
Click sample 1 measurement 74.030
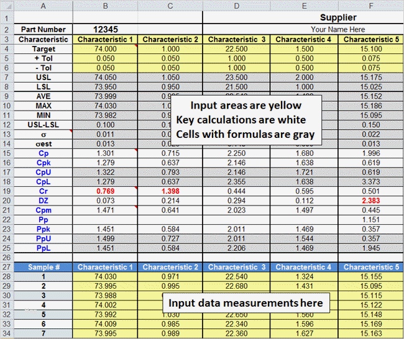pyautogui.click(x=106, y=277)
